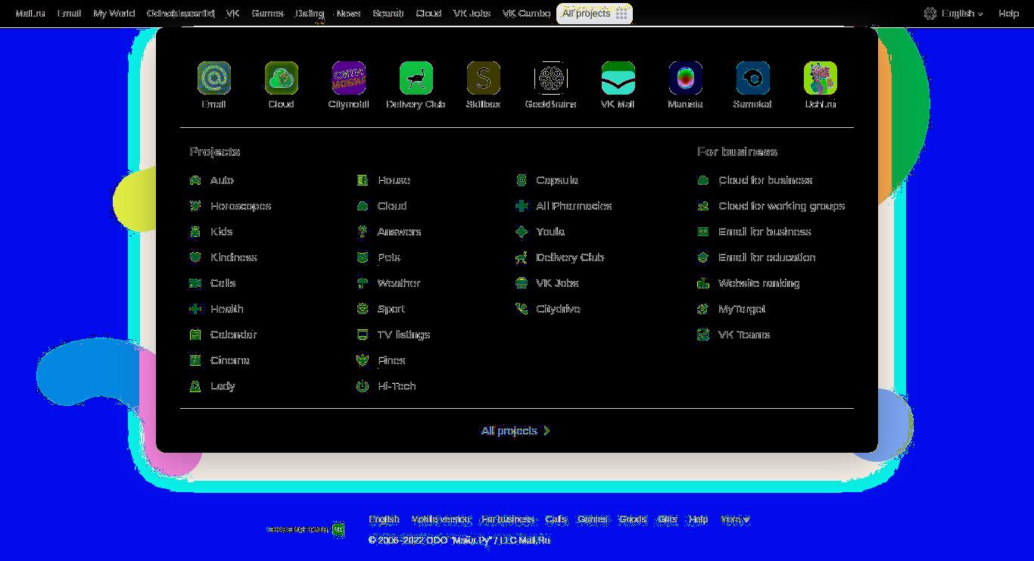Open the Skillbox app icon
1034x561 pixels.
(484, 78)
